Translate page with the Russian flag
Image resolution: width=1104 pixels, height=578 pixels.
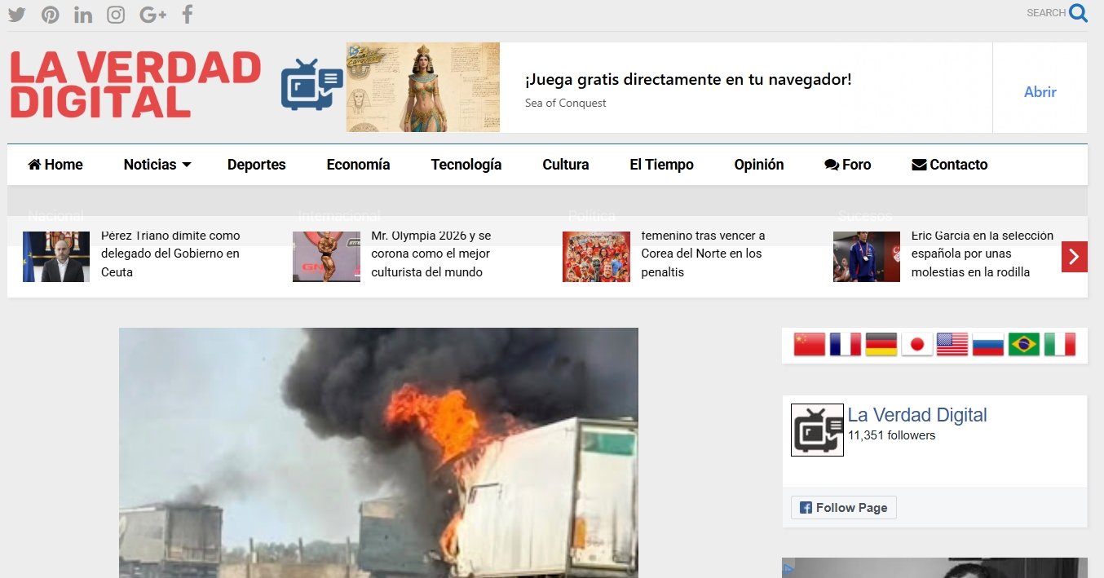[988, 344]
